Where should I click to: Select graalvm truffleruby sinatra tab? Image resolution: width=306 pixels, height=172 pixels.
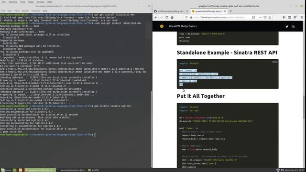[x=208, y=11]
